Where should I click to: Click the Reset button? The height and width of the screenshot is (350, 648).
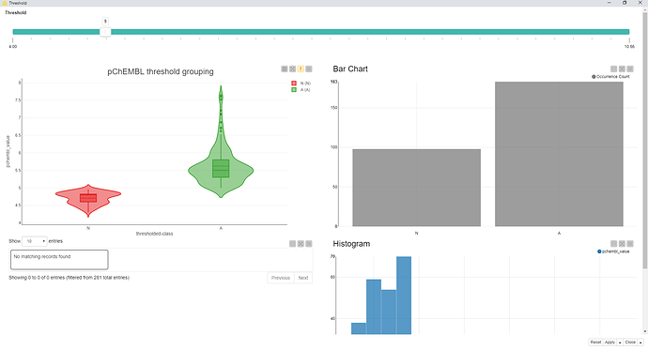click(595, 342)
